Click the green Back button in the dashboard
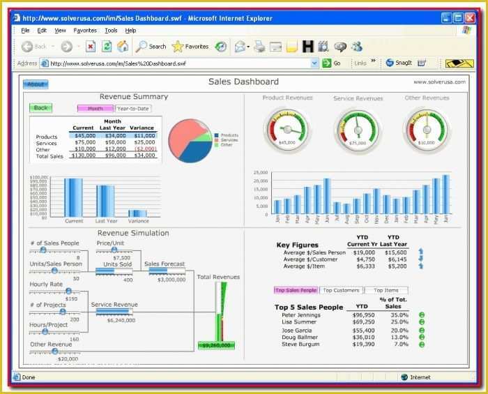 pyautogui.click(x=40, y=108)
